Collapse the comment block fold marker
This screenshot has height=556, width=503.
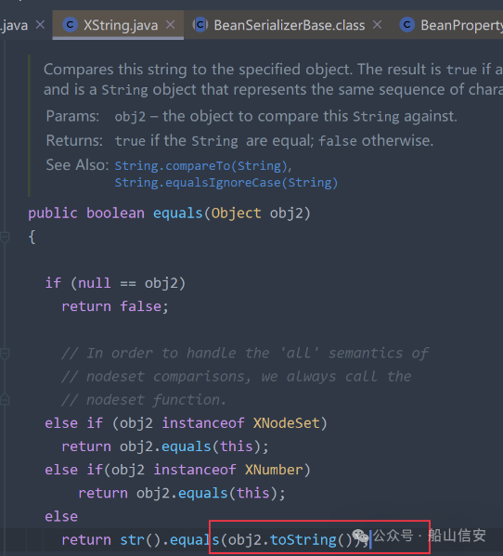(x=5, y=354)
